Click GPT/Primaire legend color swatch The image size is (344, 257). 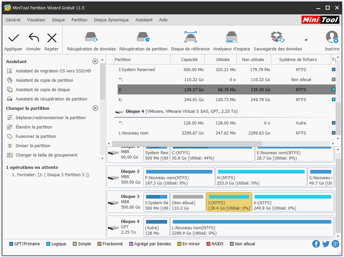tap(11, 244)
